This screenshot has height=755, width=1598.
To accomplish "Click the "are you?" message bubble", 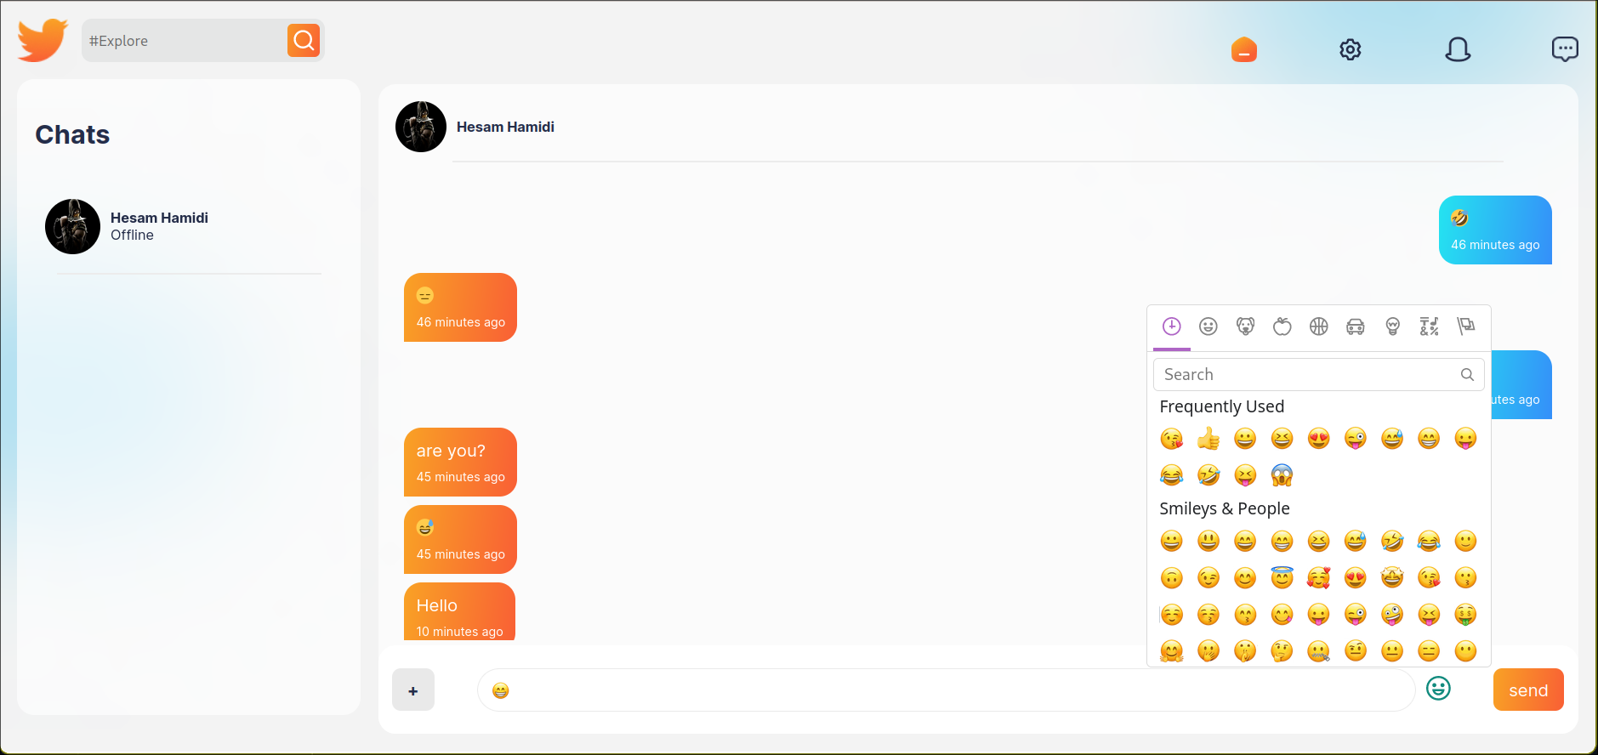I will (460, 462).
